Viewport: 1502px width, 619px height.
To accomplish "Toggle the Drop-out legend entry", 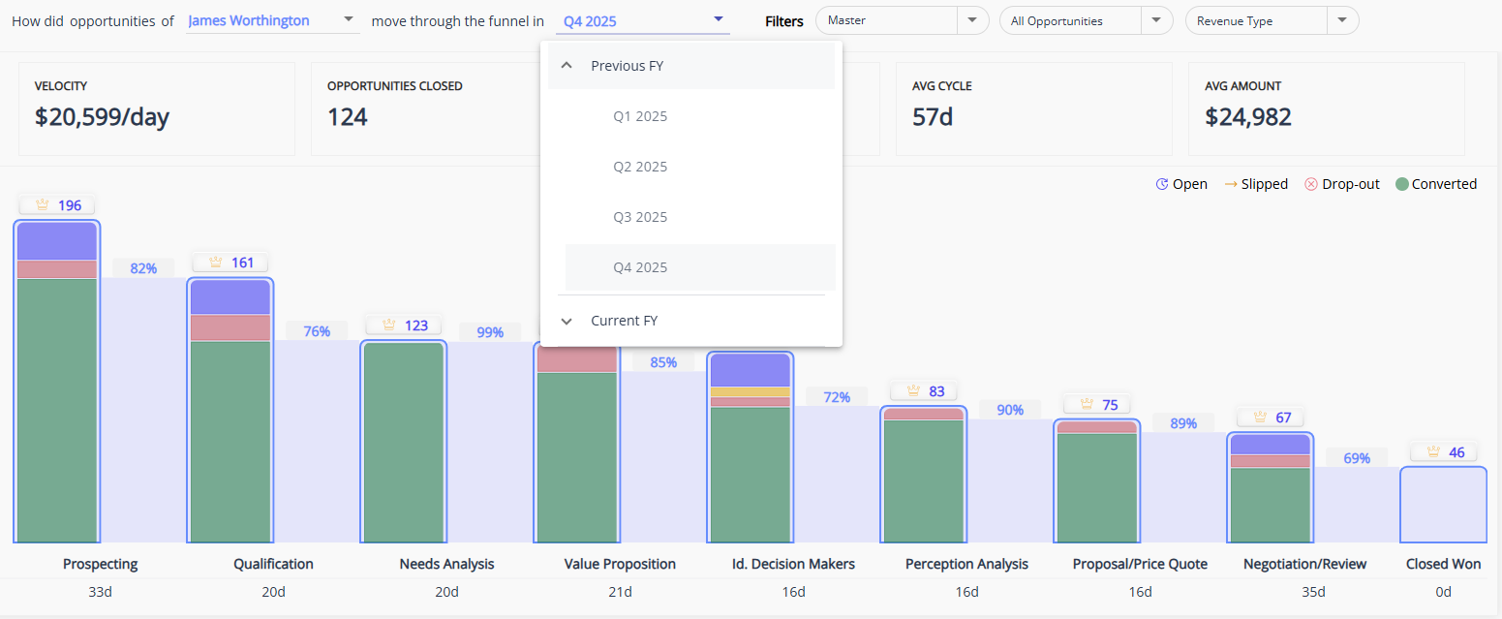I will pyautogui.click(x=1341, y=184).
